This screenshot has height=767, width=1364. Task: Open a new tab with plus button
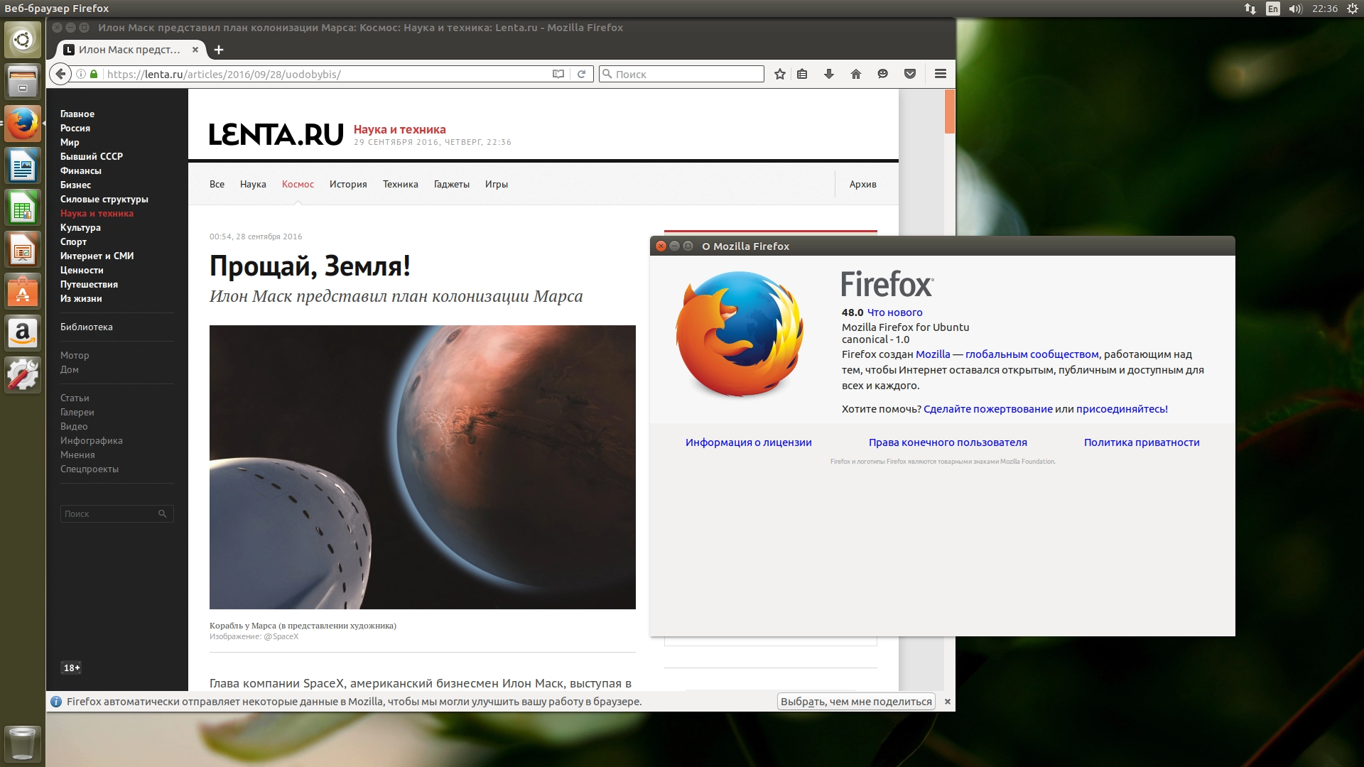[x=219, y=50]
